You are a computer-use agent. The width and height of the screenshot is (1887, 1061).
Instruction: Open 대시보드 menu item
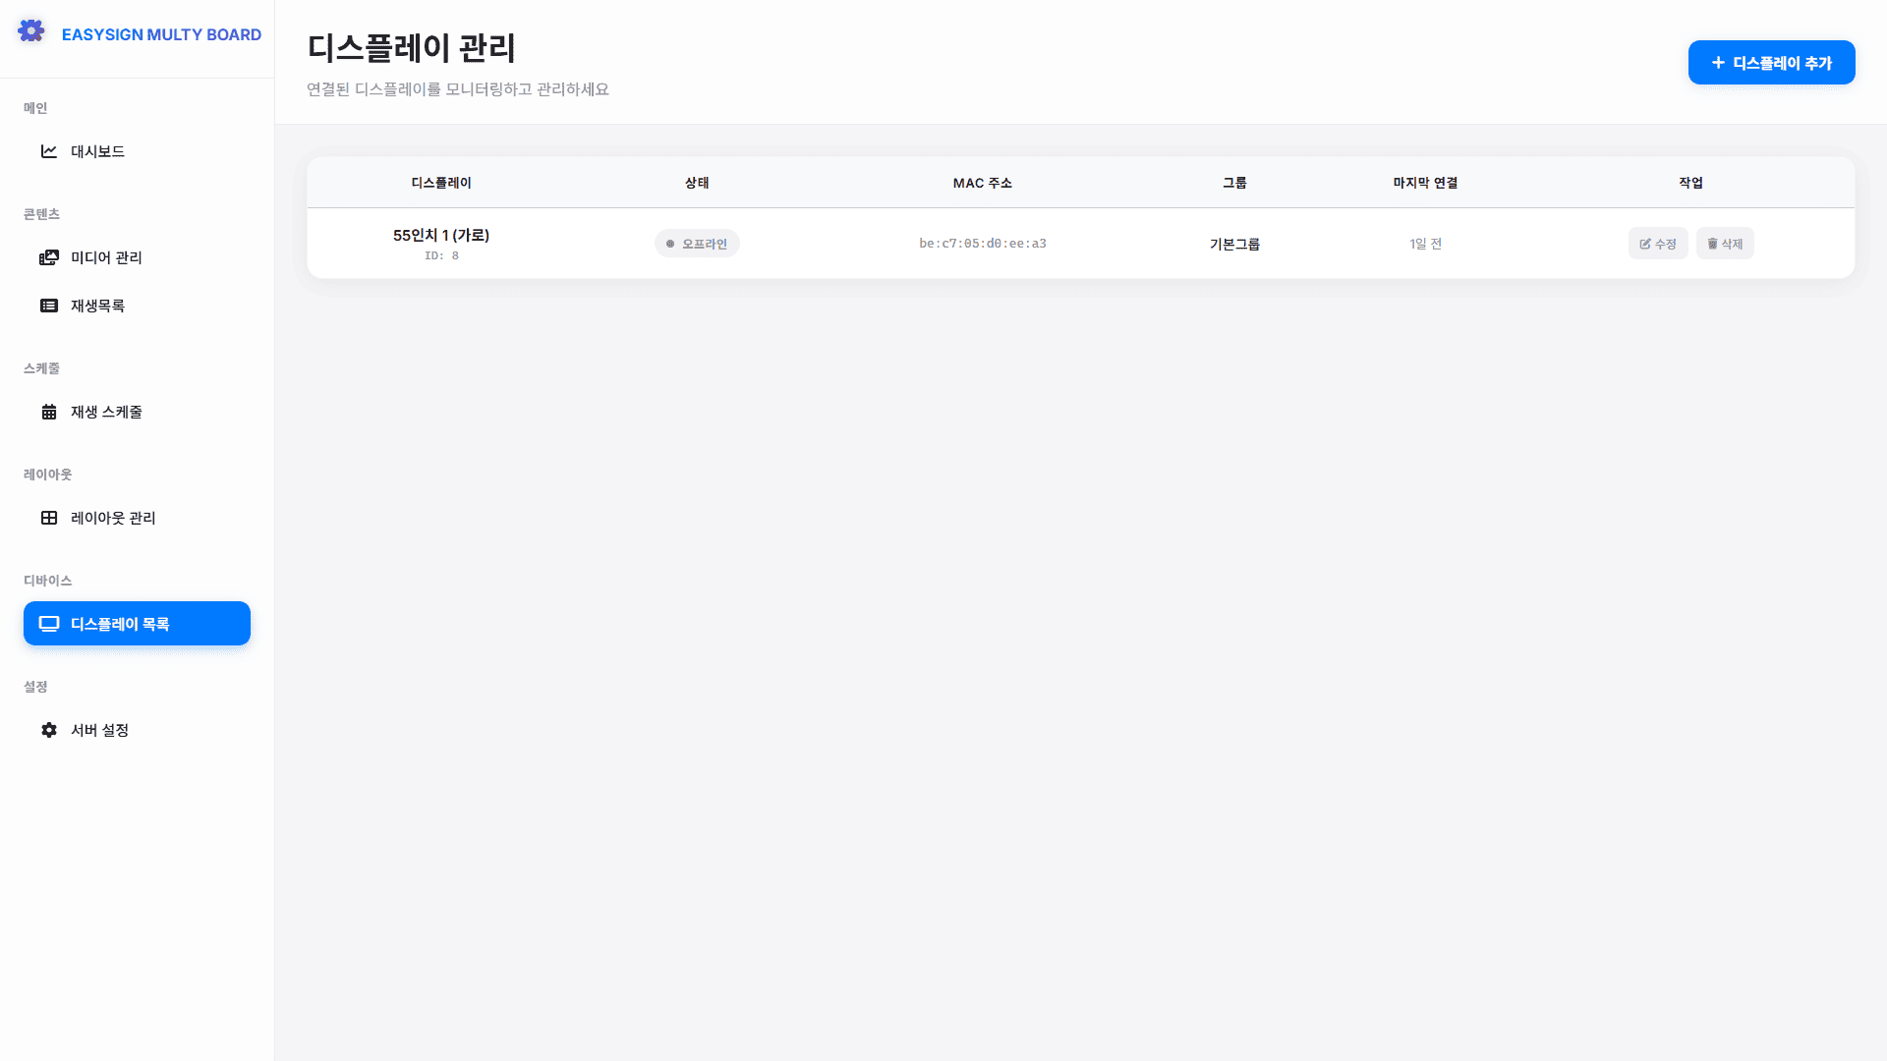coord(97,151)
